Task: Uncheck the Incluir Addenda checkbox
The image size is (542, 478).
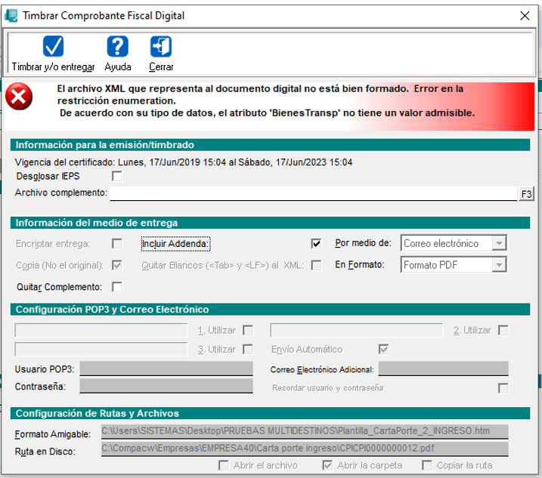Action: tap(316, 243)
